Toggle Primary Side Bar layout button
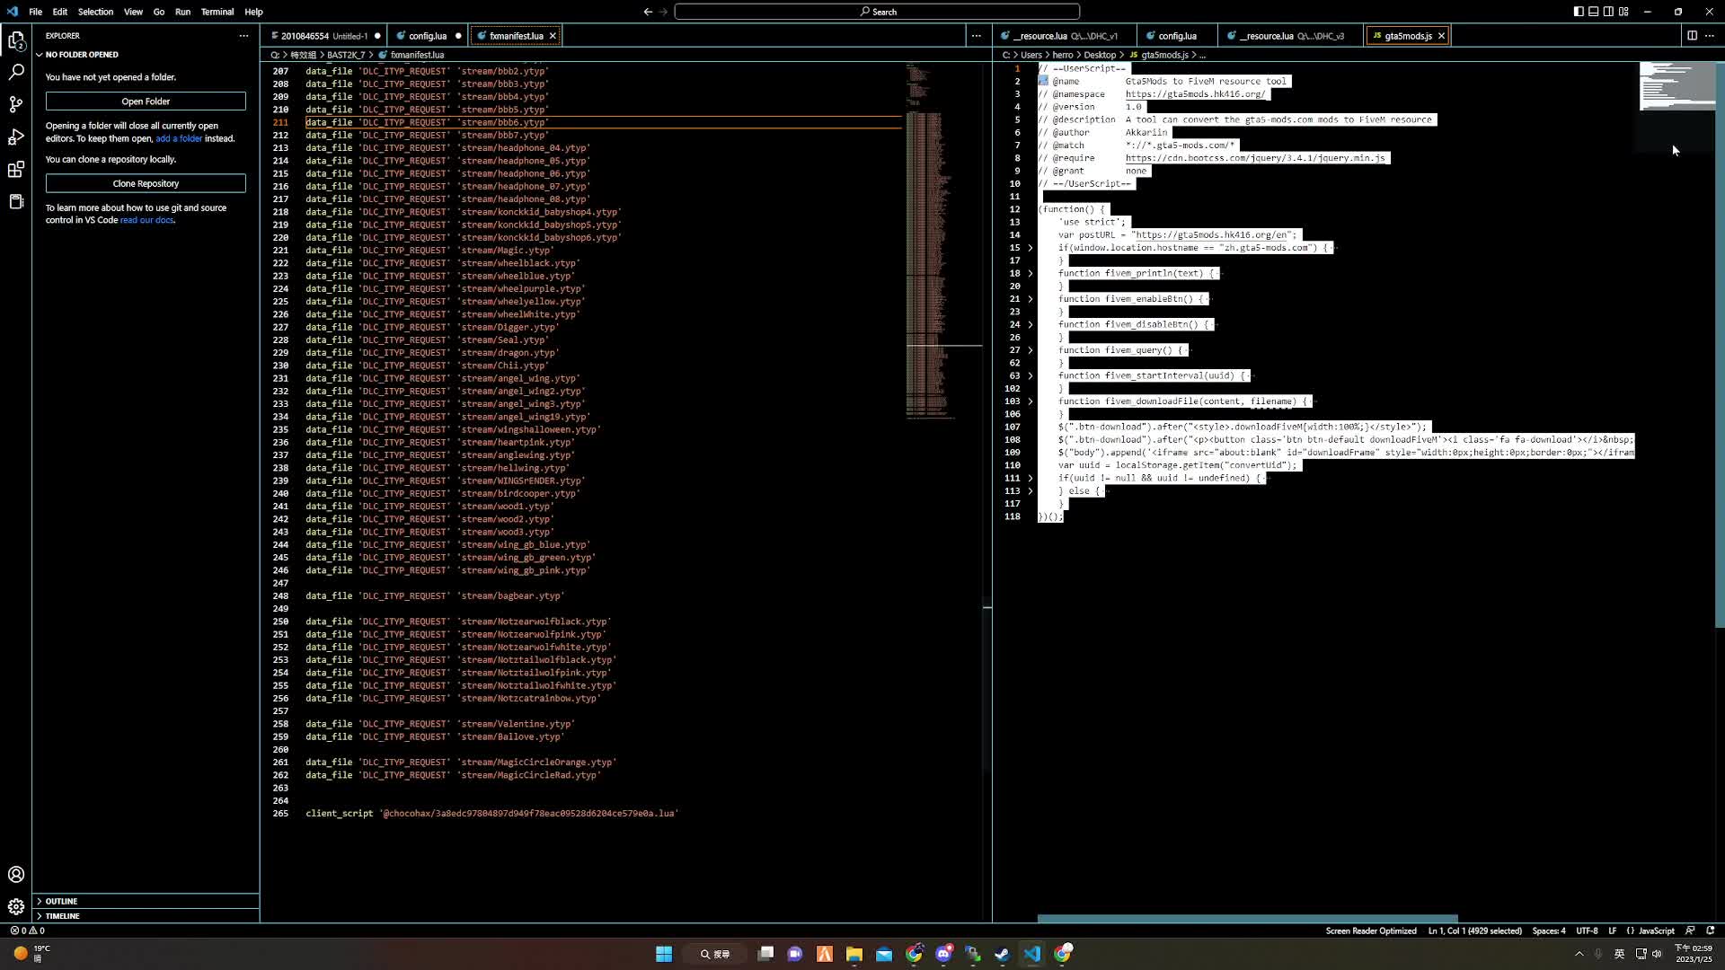Image resolution: width=1725 pixels, height=970 pixels. click(1579, 12)
